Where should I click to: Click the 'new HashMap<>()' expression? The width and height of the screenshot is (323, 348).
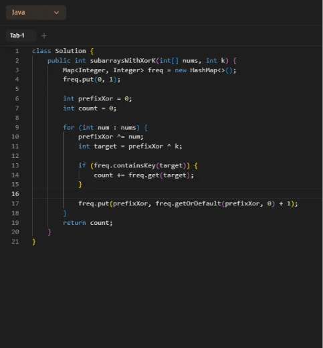204,70
